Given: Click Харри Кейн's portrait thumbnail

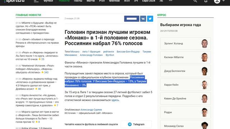Looking at the screenshot, I should point(204,85).
